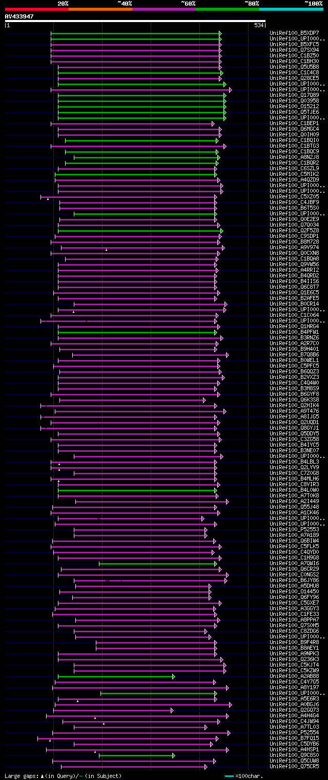Open hit UniRef100_Q7SX94
This screenshot has height=780, width=328.
[x=294, y=50]
